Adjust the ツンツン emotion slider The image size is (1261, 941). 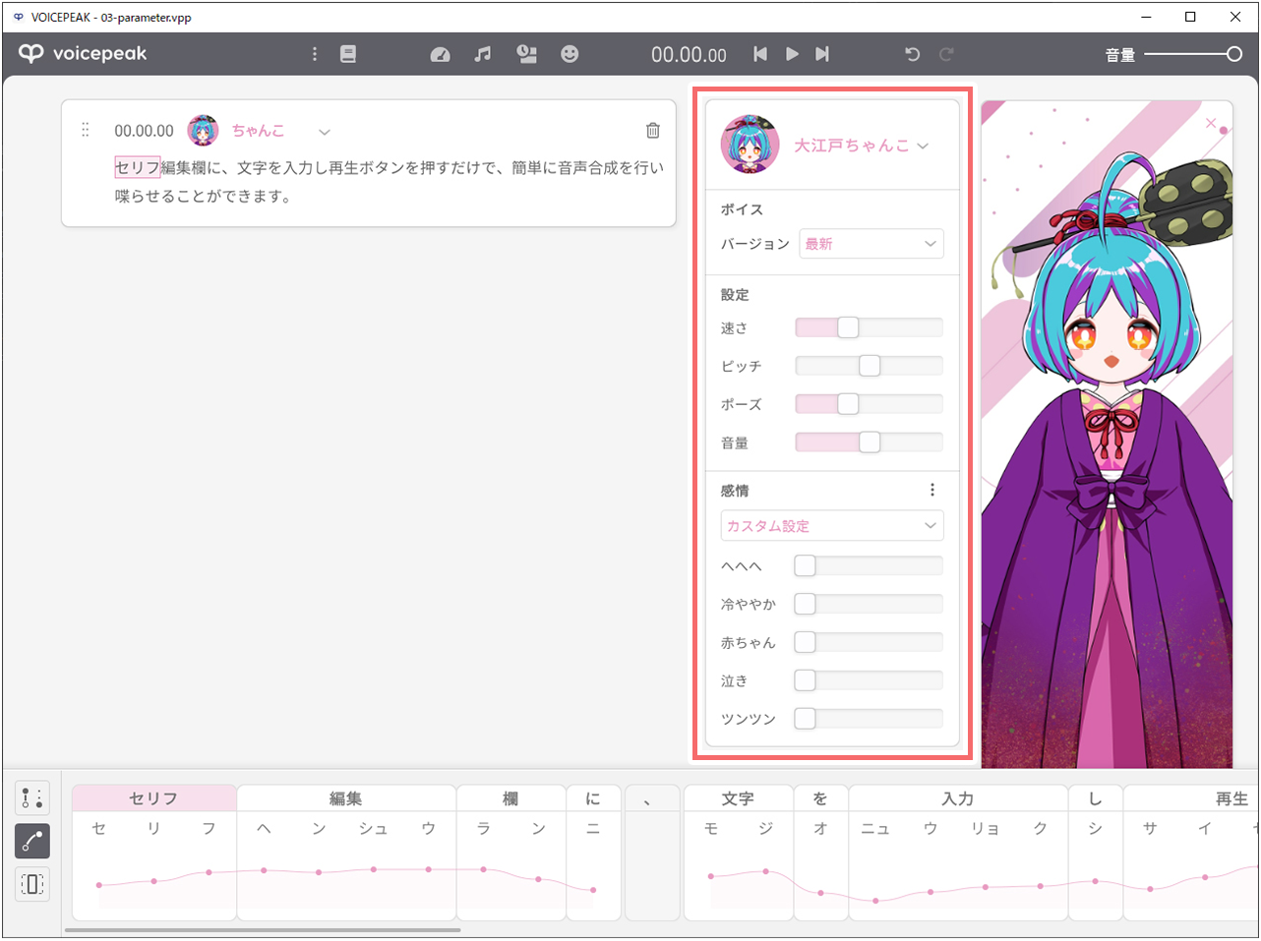point(869,719)
